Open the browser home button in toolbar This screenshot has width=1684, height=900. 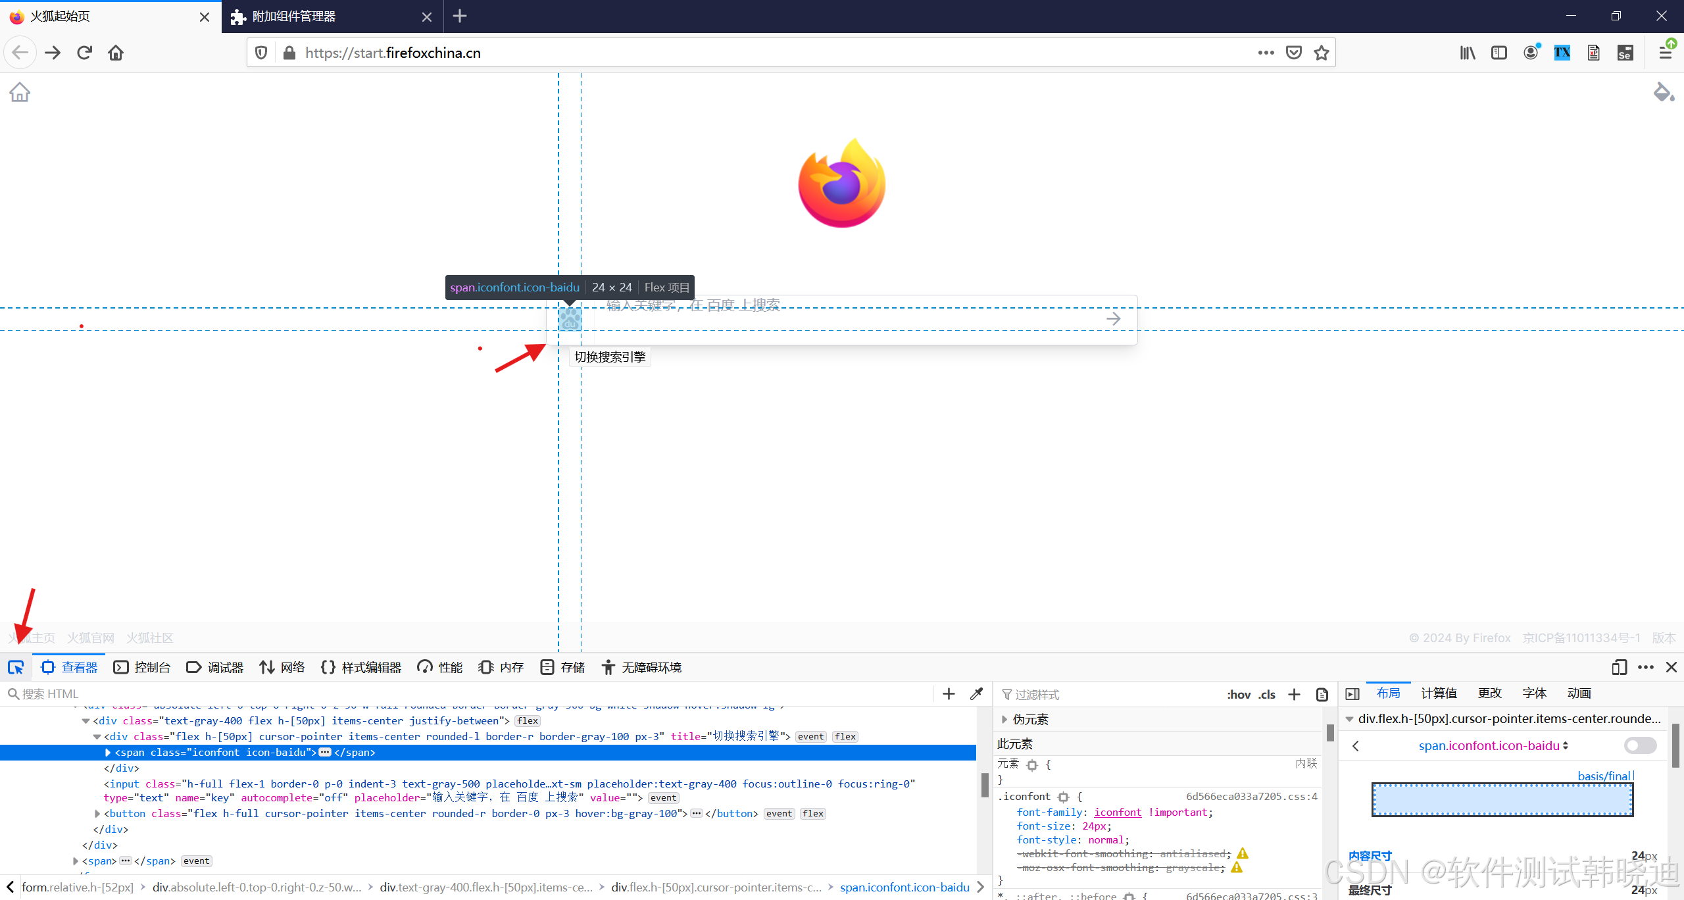pyautogui.click(x=116, y=53)
